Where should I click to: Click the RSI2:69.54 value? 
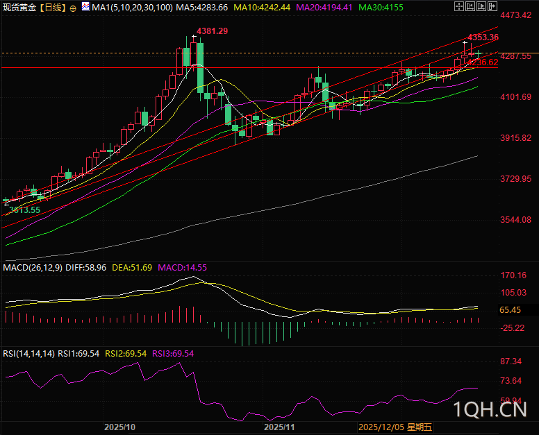(126, 353)
